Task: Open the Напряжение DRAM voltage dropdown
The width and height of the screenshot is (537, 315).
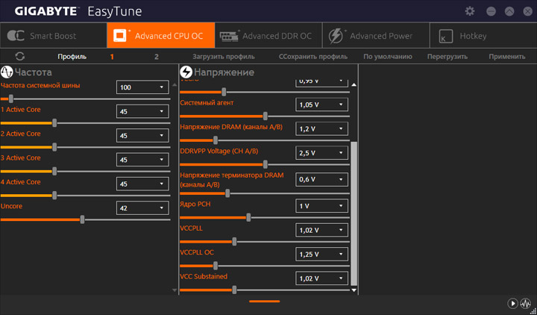Action: 321,128
